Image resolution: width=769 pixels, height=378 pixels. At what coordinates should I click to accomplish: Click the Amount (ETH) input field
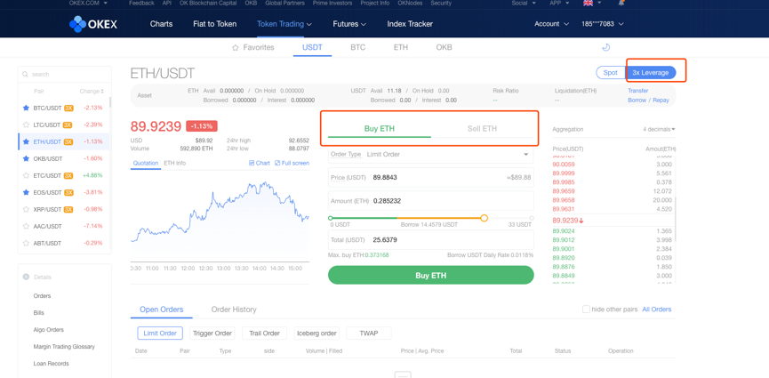[x=430, y=201]
